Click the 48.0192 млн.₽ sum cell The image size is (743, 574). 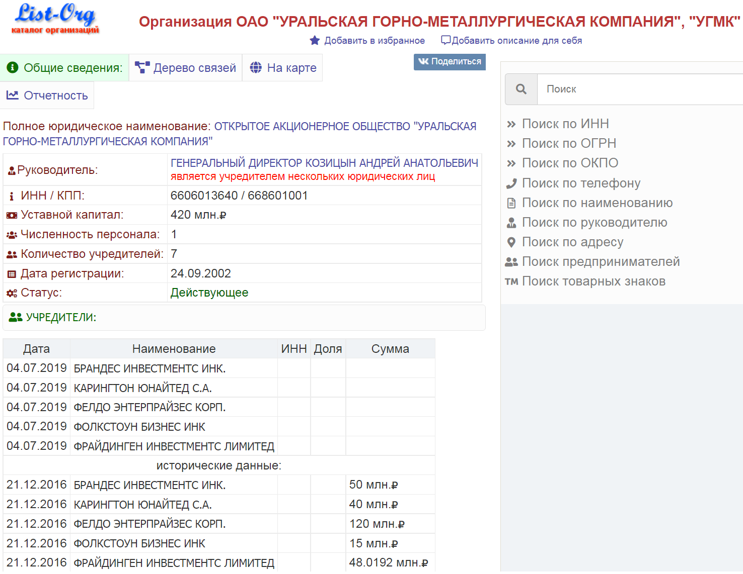[x=390, y=562]
